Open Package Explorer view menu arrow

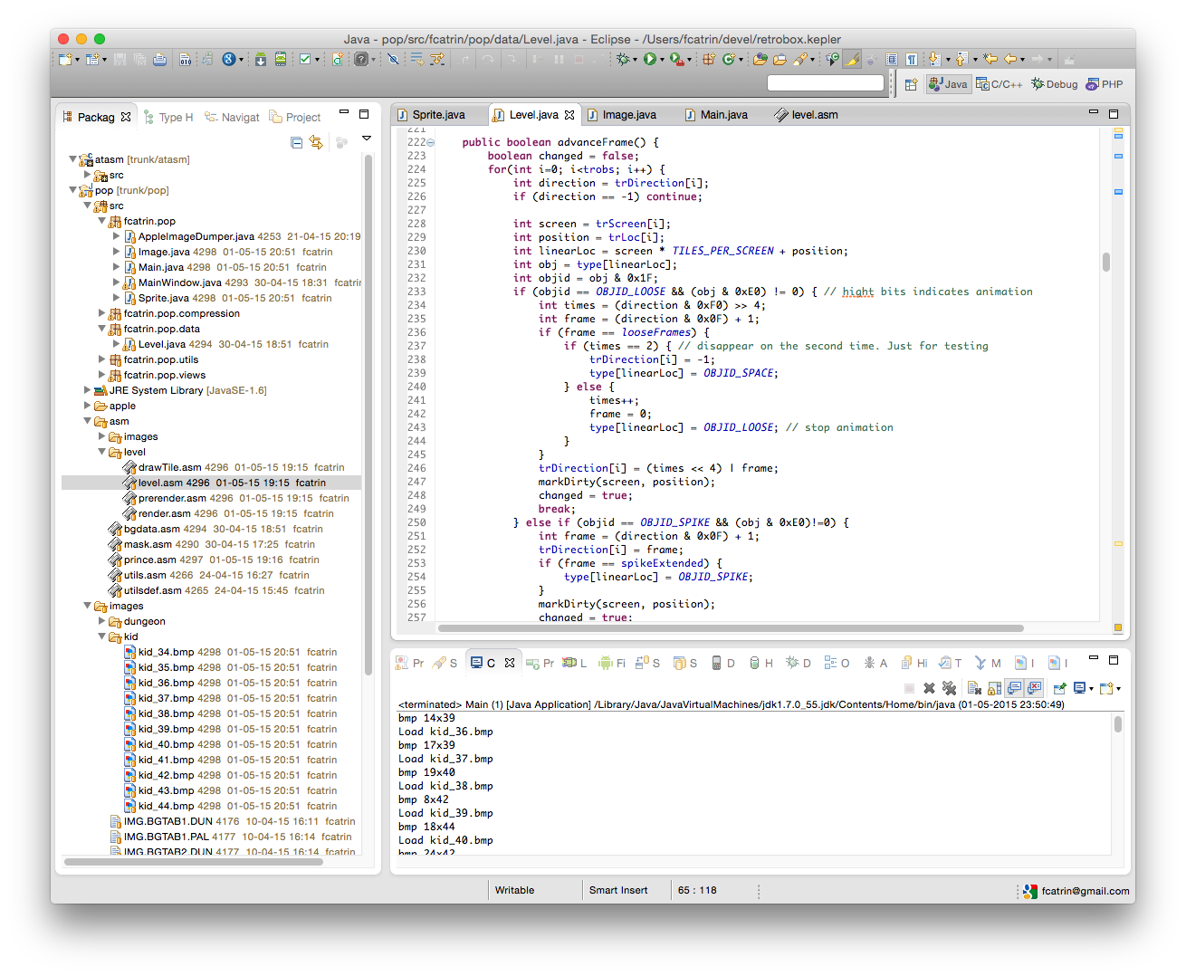pyautogui.click(x=367, y=139)
